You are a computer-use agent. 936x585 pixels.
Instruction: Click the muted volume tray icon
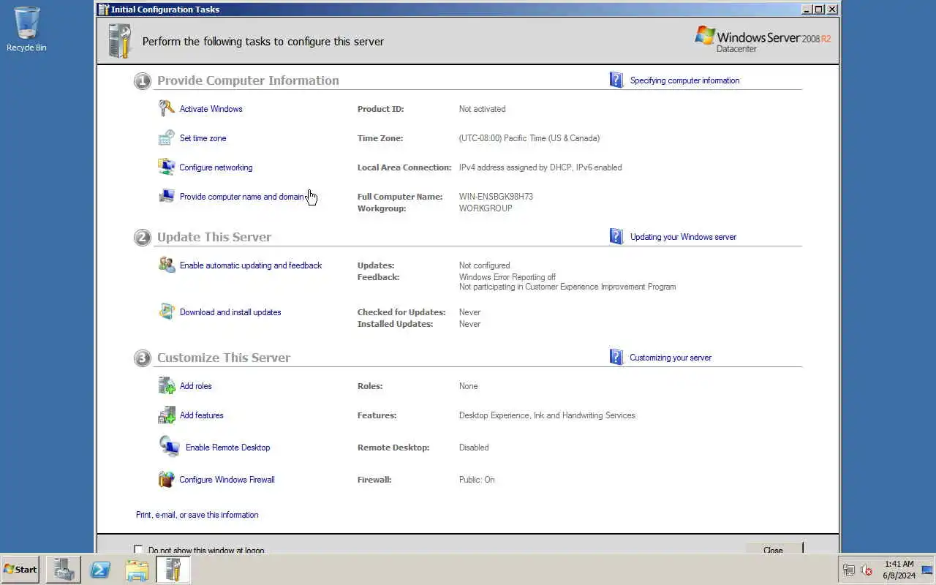click(867, 570)
